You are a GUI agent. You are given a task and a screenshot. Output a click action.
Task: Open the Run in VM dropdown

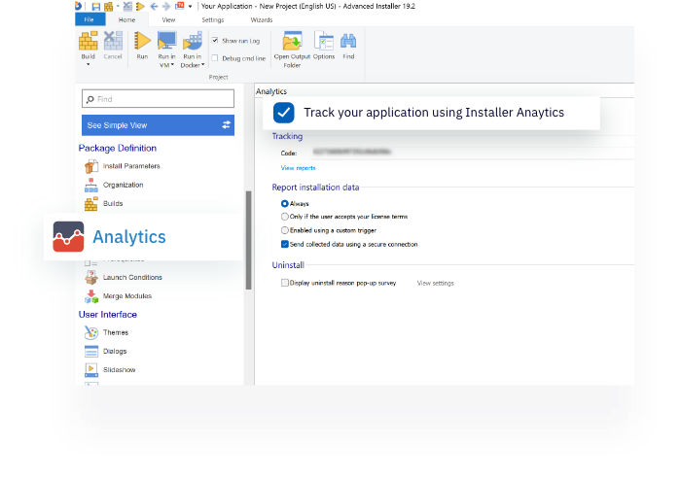(x=166, y=65)
